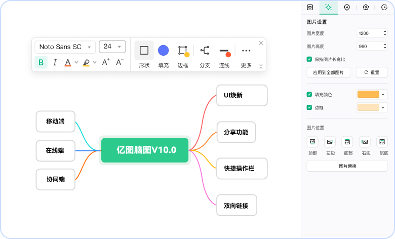The width and height of the screenshot is (395, 239).
Task: Set image position to 左边
Action: [330, 142]
